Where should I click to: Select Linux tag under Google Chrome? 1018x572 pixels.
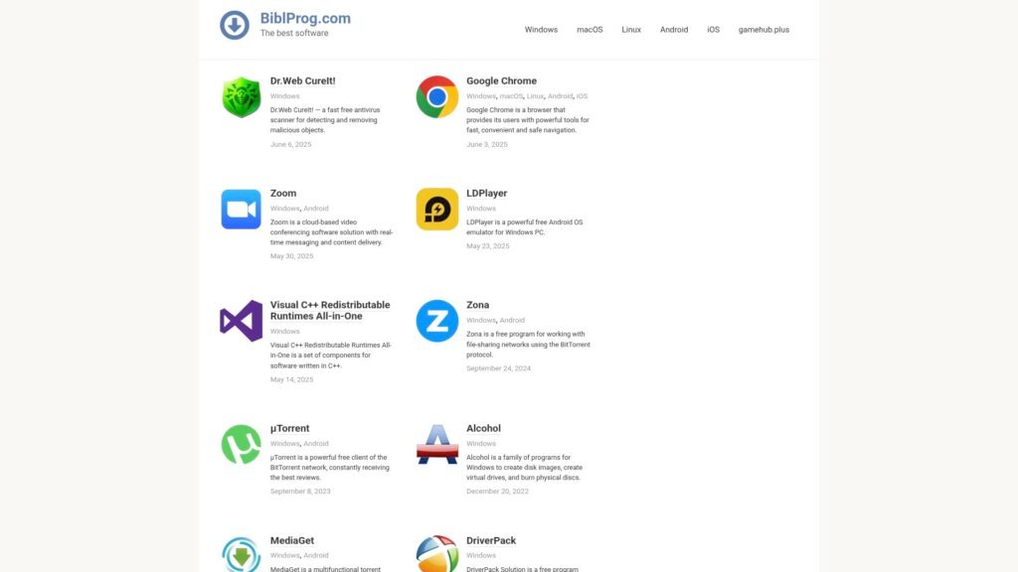tap(535, 96)
